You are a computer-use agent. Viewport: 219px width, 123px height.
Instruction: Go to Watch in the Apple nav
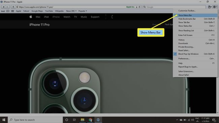[67, 17]
